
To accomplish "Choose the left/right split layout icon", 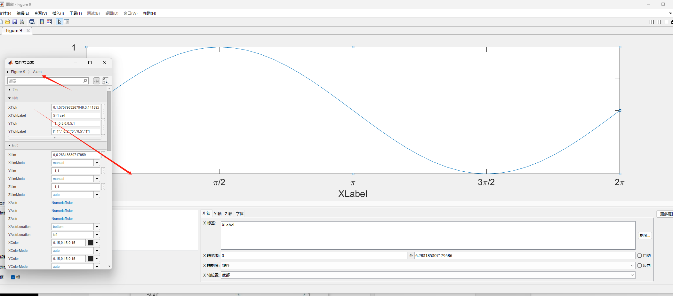I will (659, 22).
